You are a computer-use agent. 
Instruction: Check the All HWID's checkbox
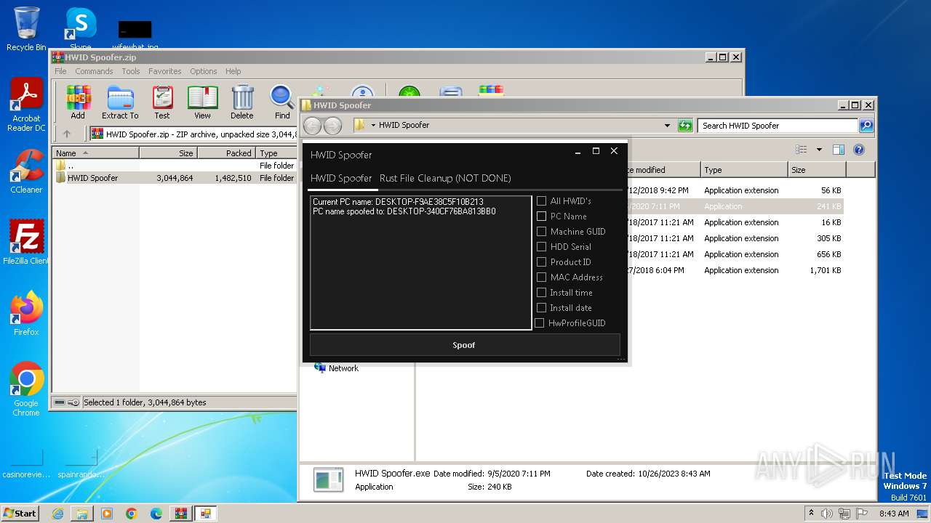click(x=541, y=201)
